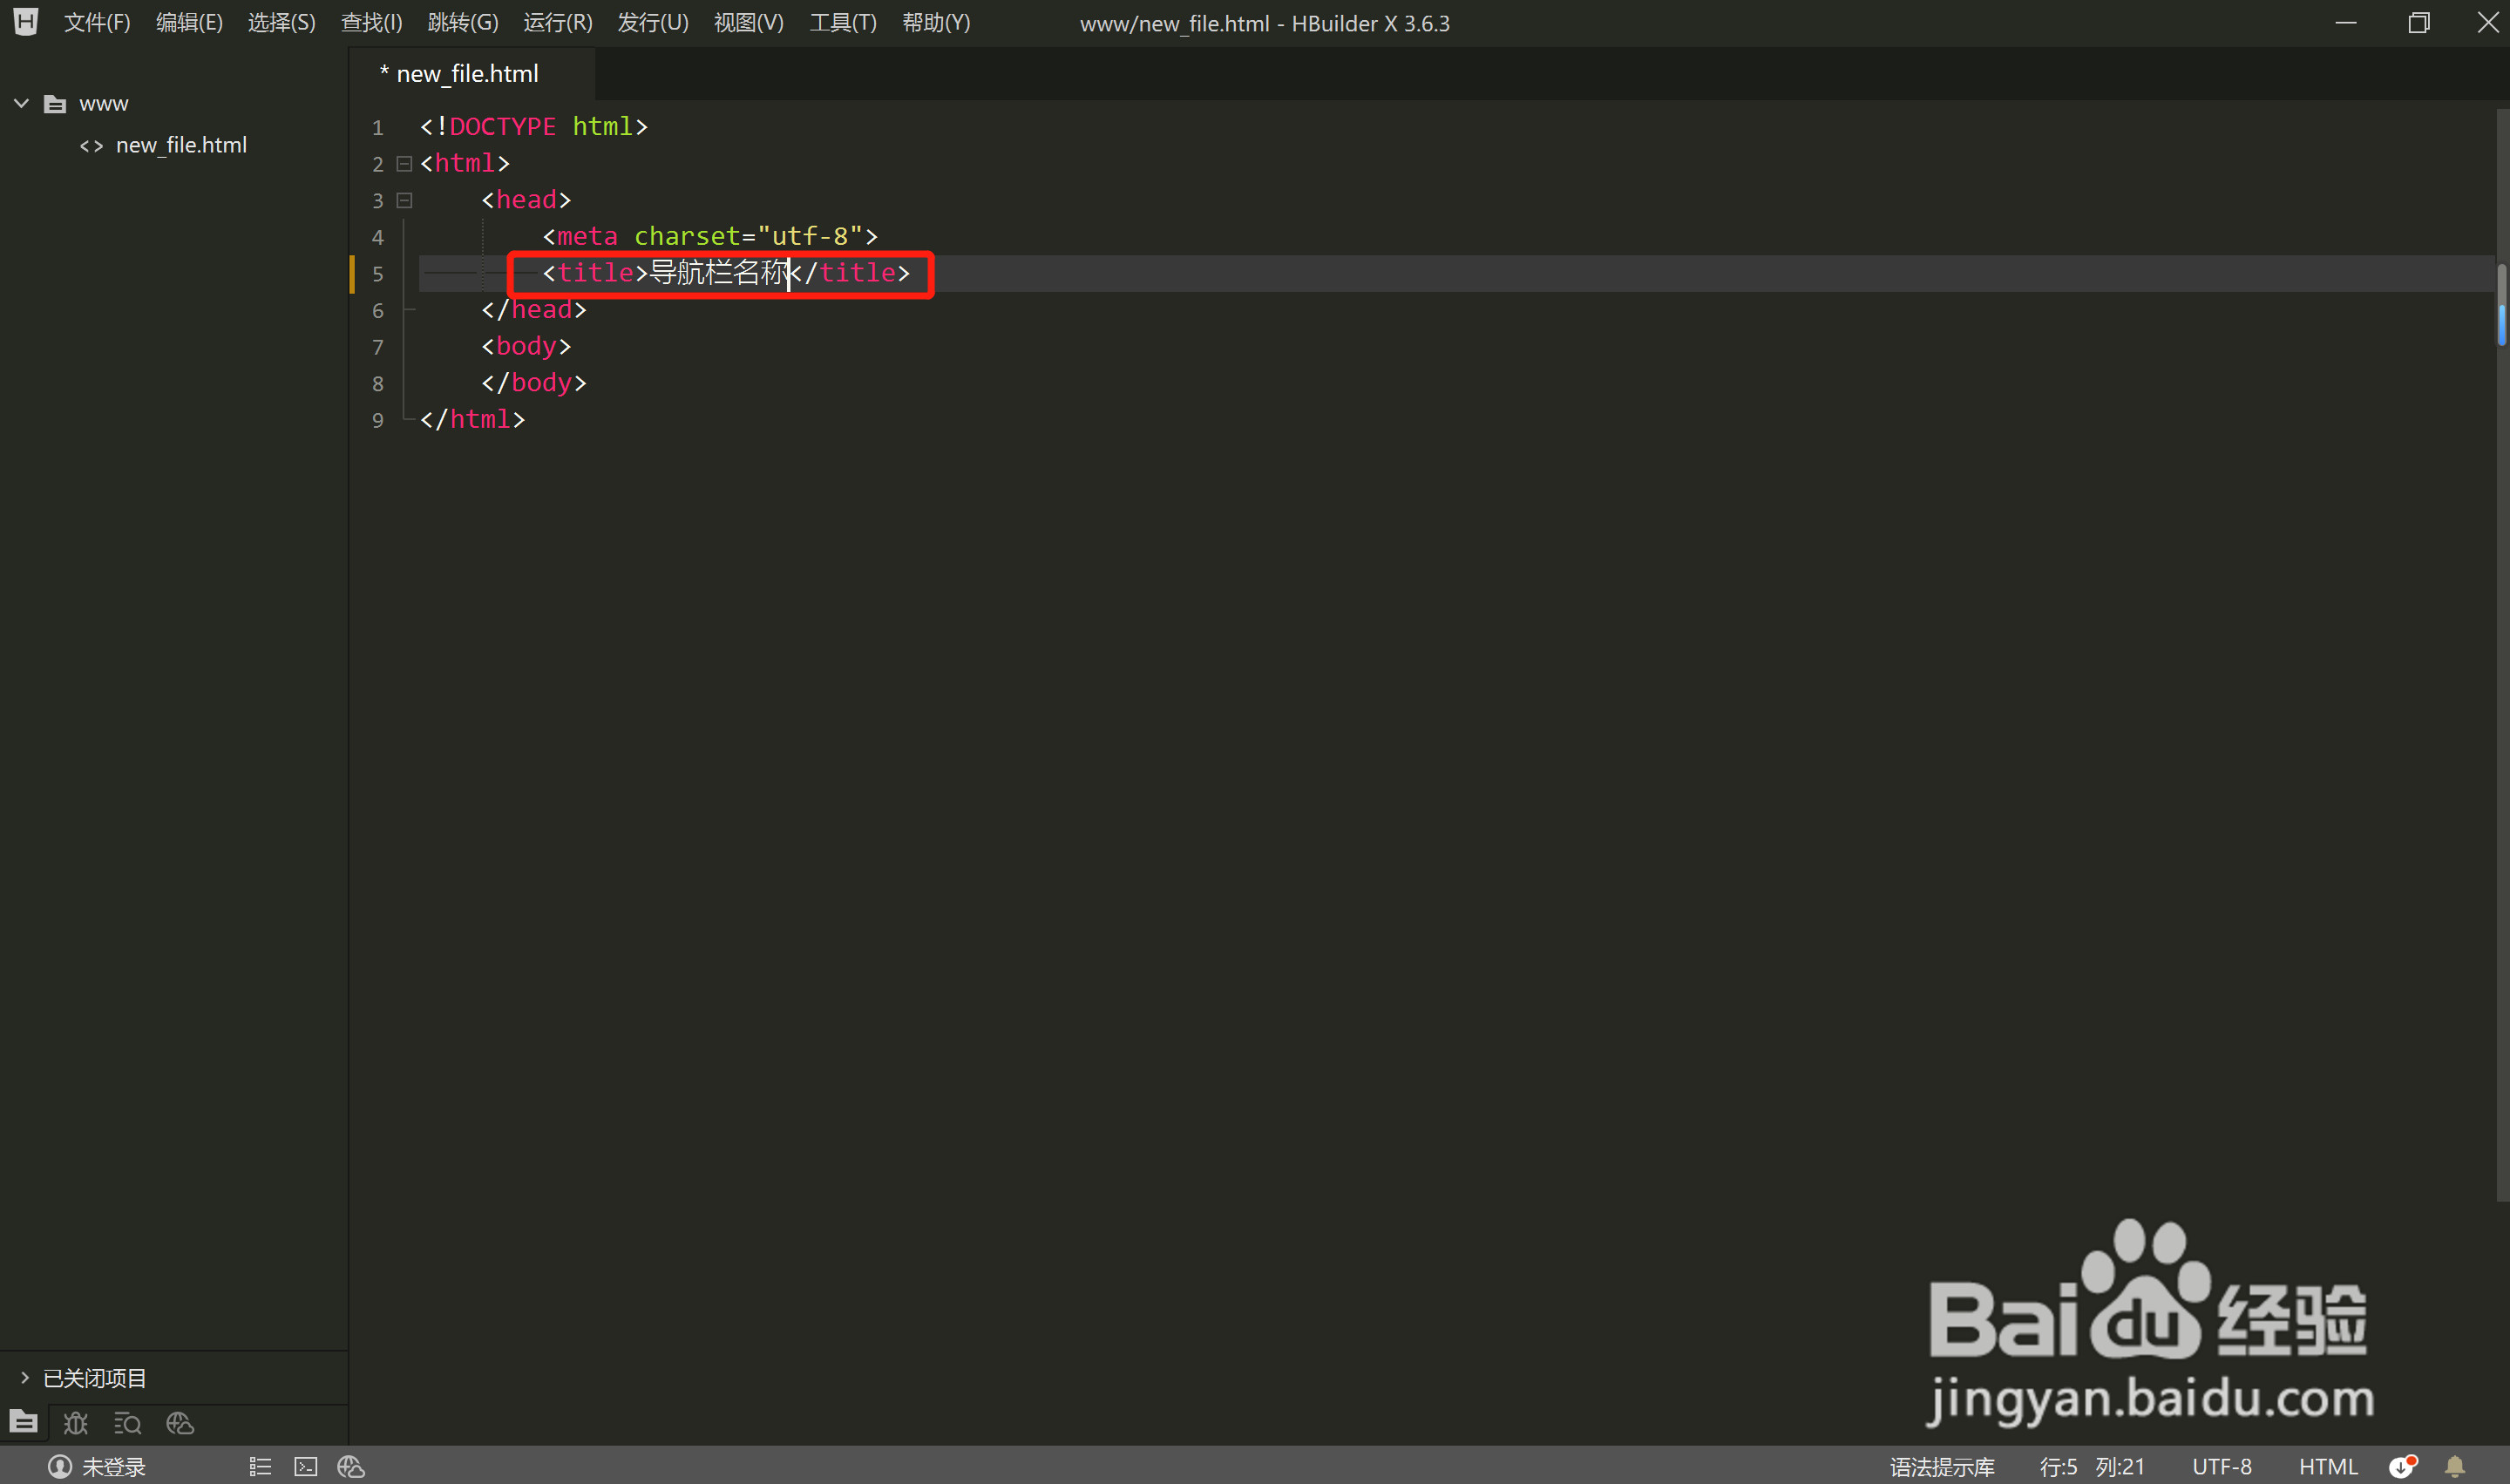
Task: Select the new_file.html editor tab
Action: tap(471, 74)
